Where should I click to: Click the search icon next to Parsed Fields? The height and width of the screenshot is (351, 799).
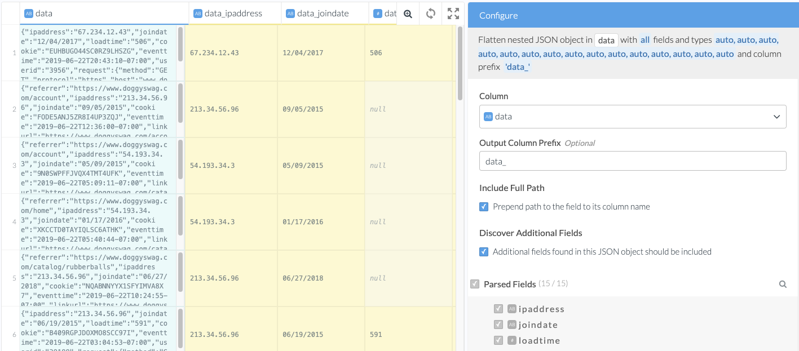pos(783,285)
